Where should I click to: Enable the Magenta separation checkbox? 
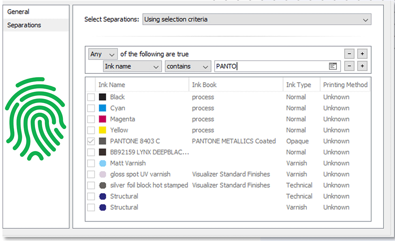(91, 119)
